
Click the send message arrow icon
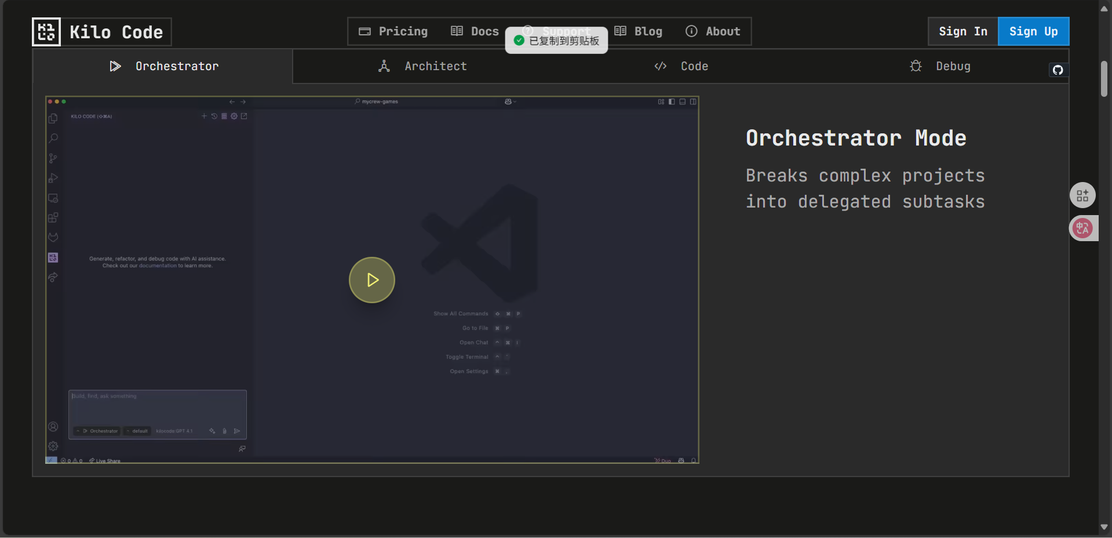click(x=237, y=431)
